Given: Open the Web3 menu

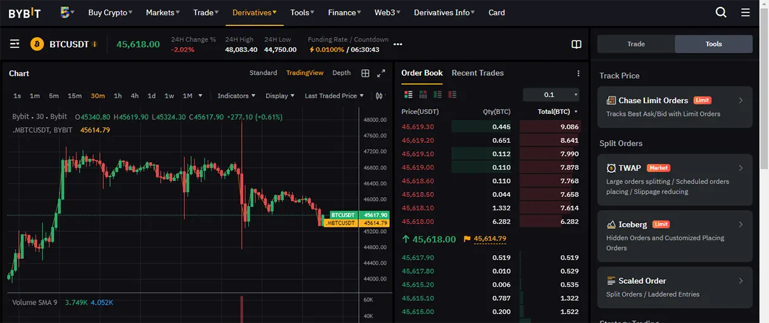Looking at the screenshot, I should point(389,12).
